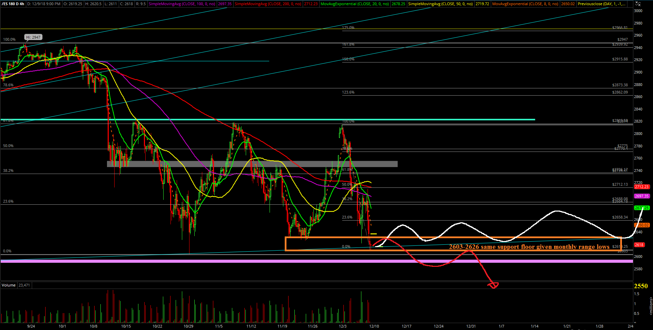Click the 3000 tick on price axis
Screen dimensions: 653x330
638,11
